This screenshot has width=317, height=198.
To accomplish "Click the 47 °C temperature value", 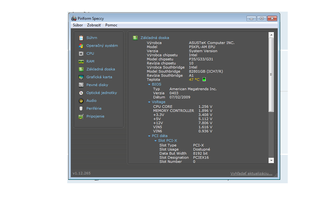I will click(194, 80).
